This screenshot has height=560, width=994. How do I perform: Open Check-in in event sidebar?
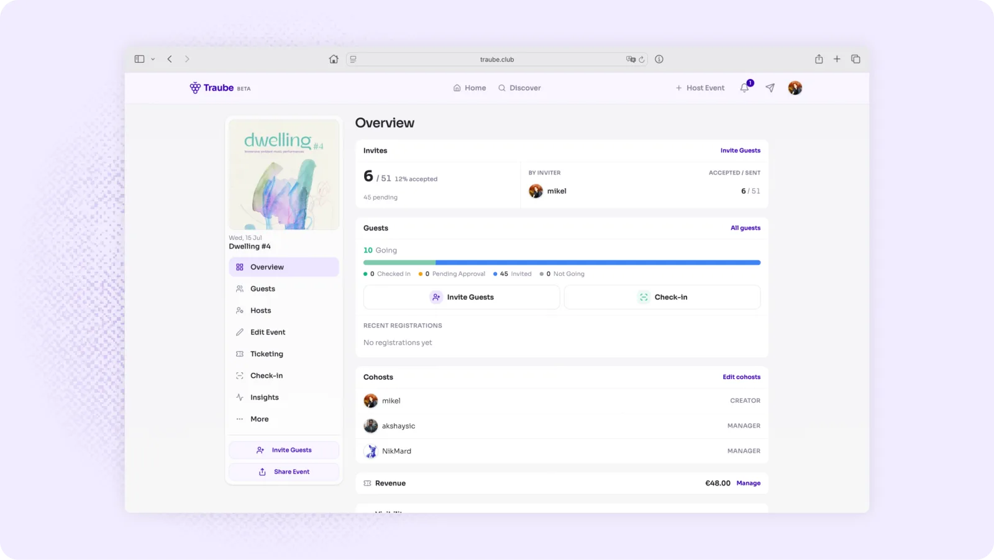284,376
